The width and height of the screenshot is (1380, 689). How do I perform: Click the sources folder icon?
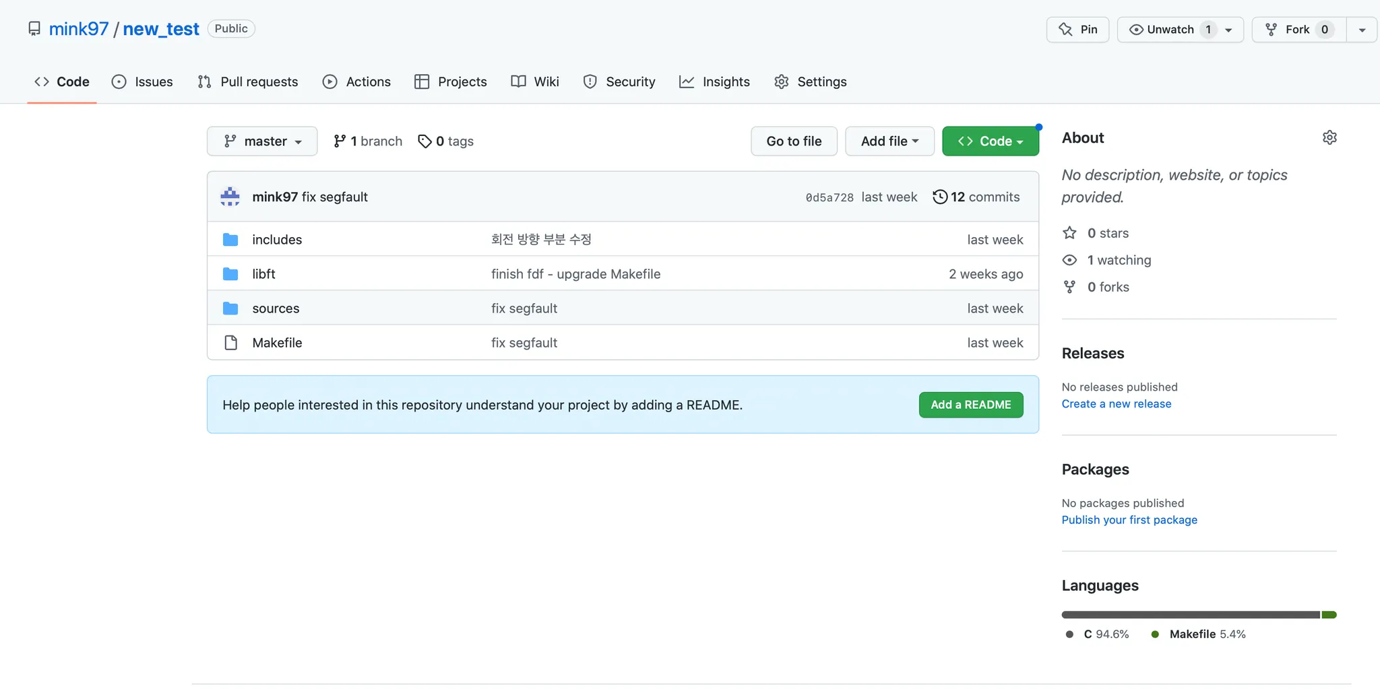pyautogui.click(x=230, y=308)
